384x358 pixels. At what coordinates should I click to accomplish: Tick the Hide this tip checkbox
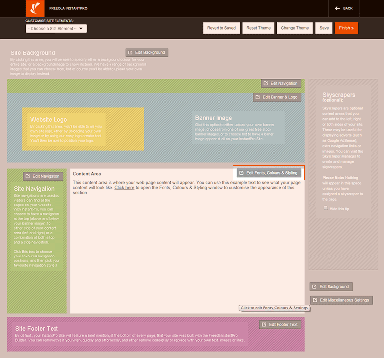tap(326, 208)
